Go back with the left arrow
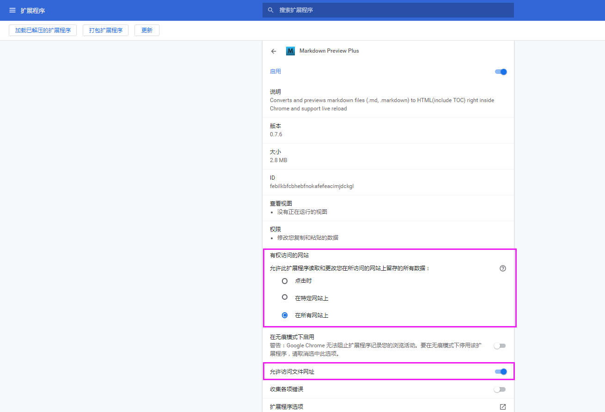The image size is (605, 412). 274,51
